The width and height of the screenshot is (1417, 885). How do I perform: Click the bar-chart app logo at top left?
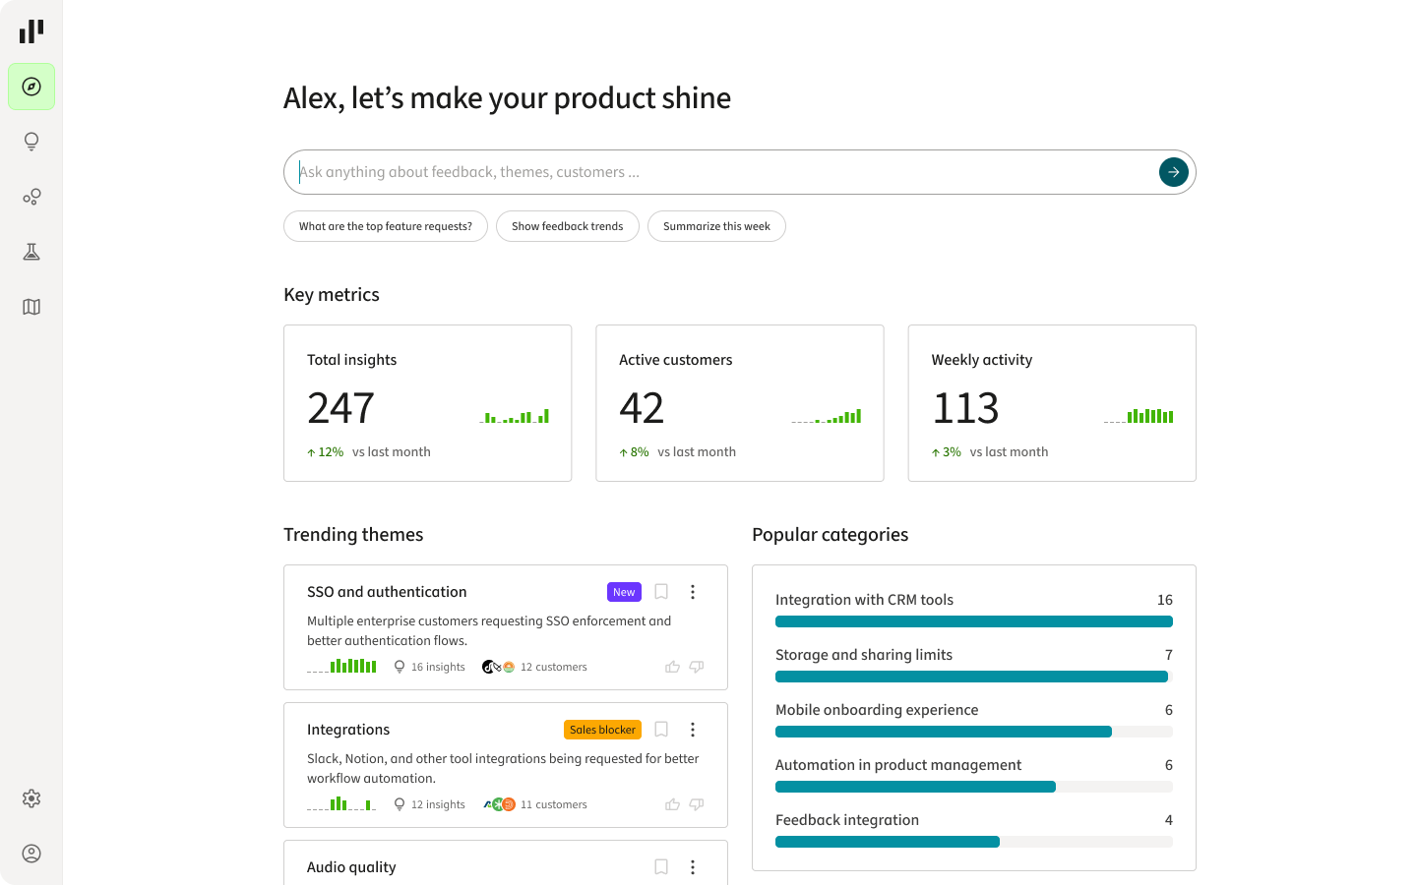[31, 30]
